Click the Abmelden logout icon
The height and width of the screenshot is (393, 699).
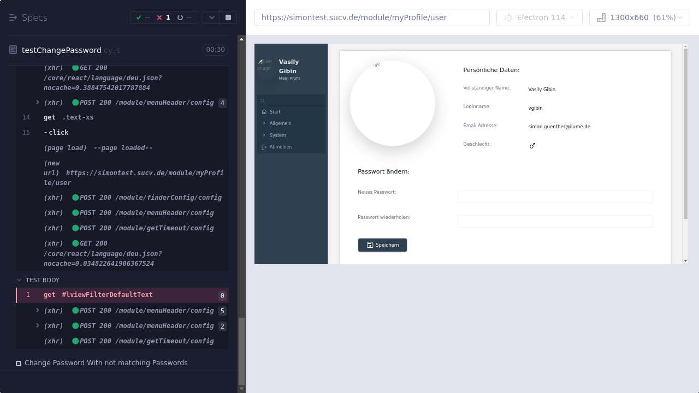pos(264,147)
